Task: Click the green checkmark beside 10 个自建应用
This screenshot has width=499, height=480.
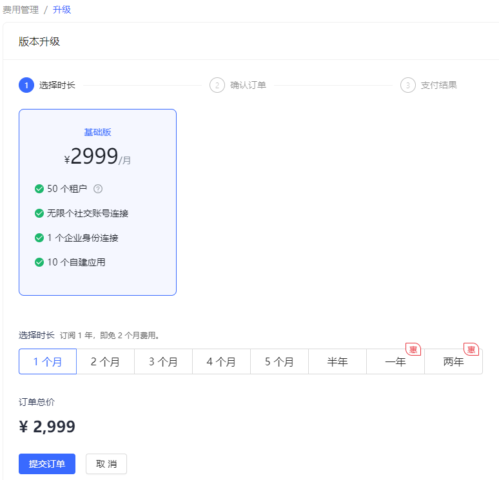Action: point(39,262)
